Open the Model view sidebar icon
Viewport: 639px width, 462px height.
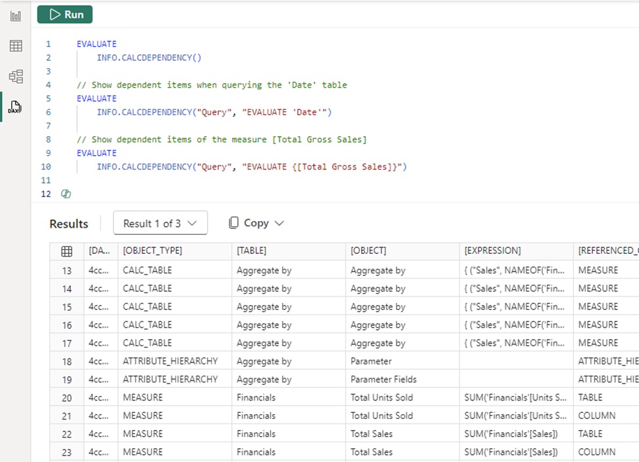(x=16, y=77)
